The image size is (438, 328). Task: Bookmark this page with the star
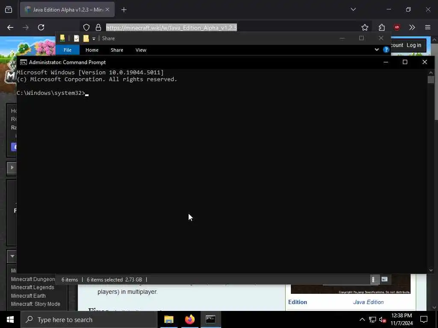click(364, 27)
